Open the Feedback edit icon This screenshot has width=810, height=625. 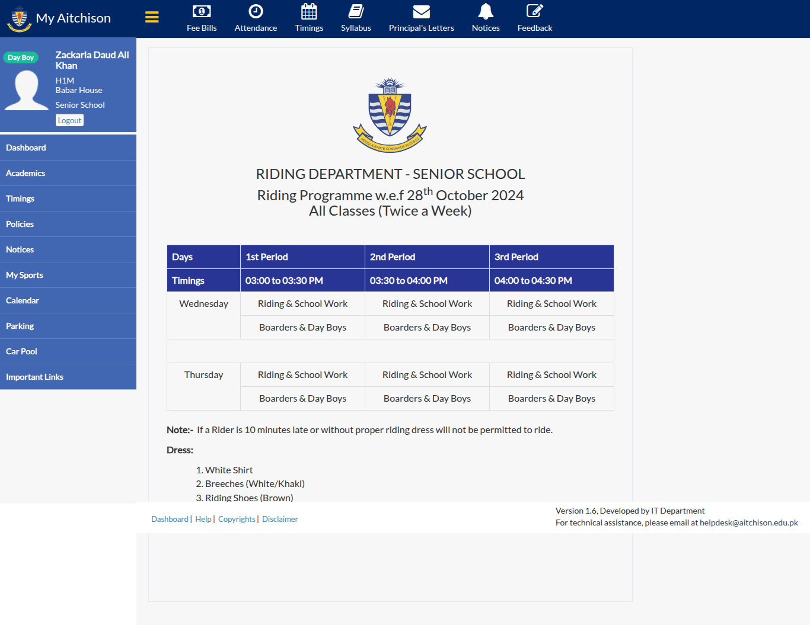point(534,11)
